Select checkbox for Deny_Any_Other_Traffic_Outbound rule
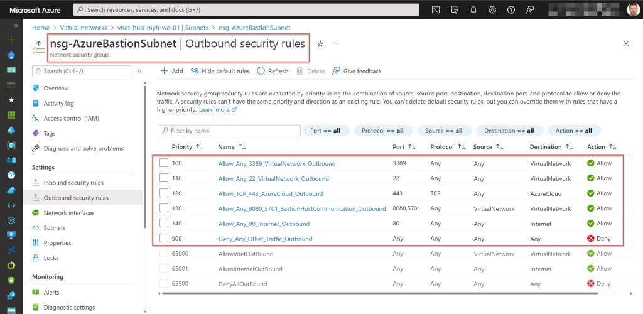The image size is (643, 314). click(164, 239)
